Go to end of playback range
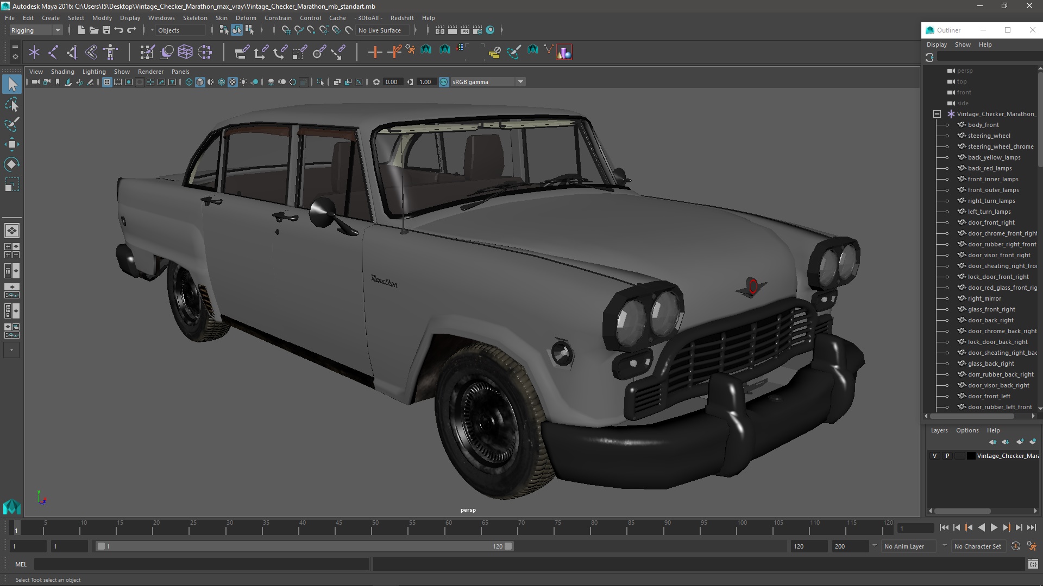1043x586 pixels. 1032,527
